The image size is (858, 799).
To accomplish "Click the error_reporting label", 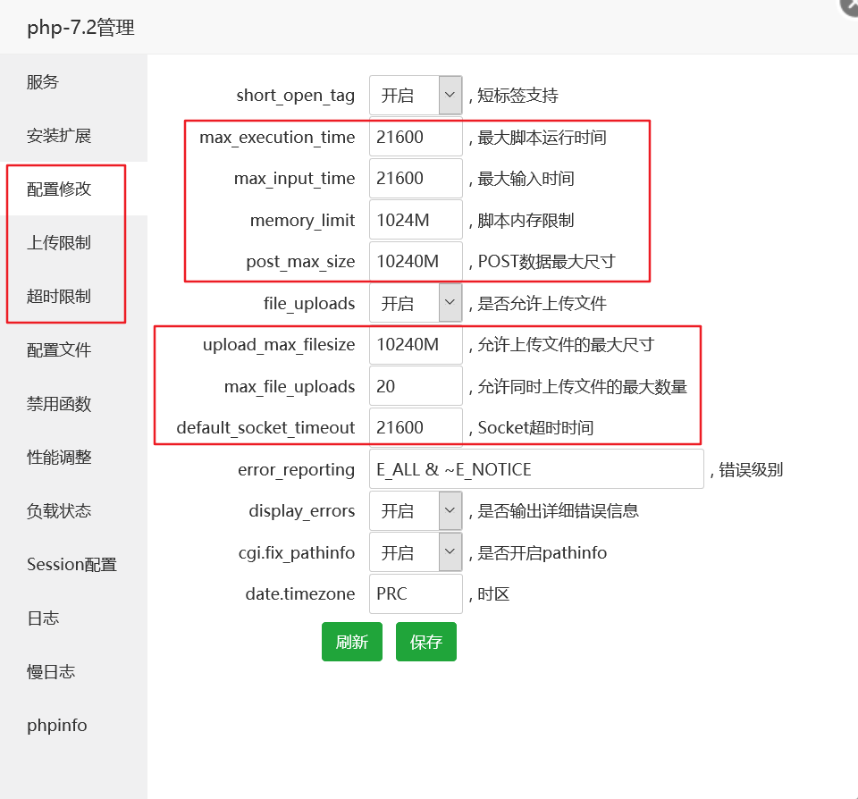I will pyautogui.click(x=297, y=469).
